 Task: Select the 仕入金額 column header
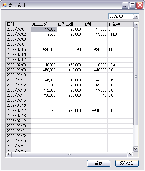pos(69,24)
